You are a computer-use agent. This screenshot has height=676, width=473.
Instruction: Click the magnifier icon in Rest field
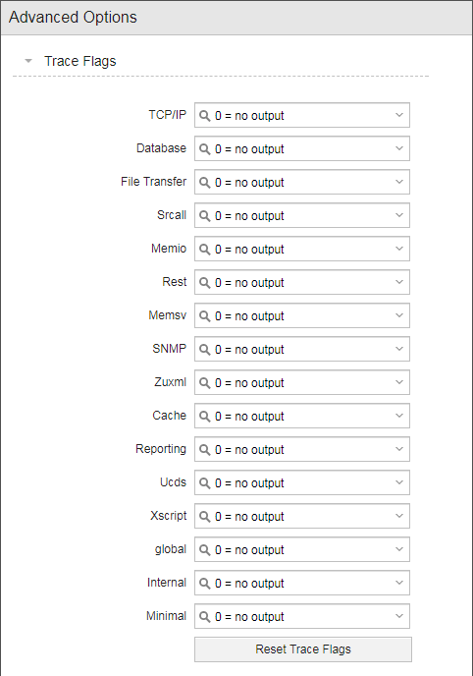[x=205, y=283]
